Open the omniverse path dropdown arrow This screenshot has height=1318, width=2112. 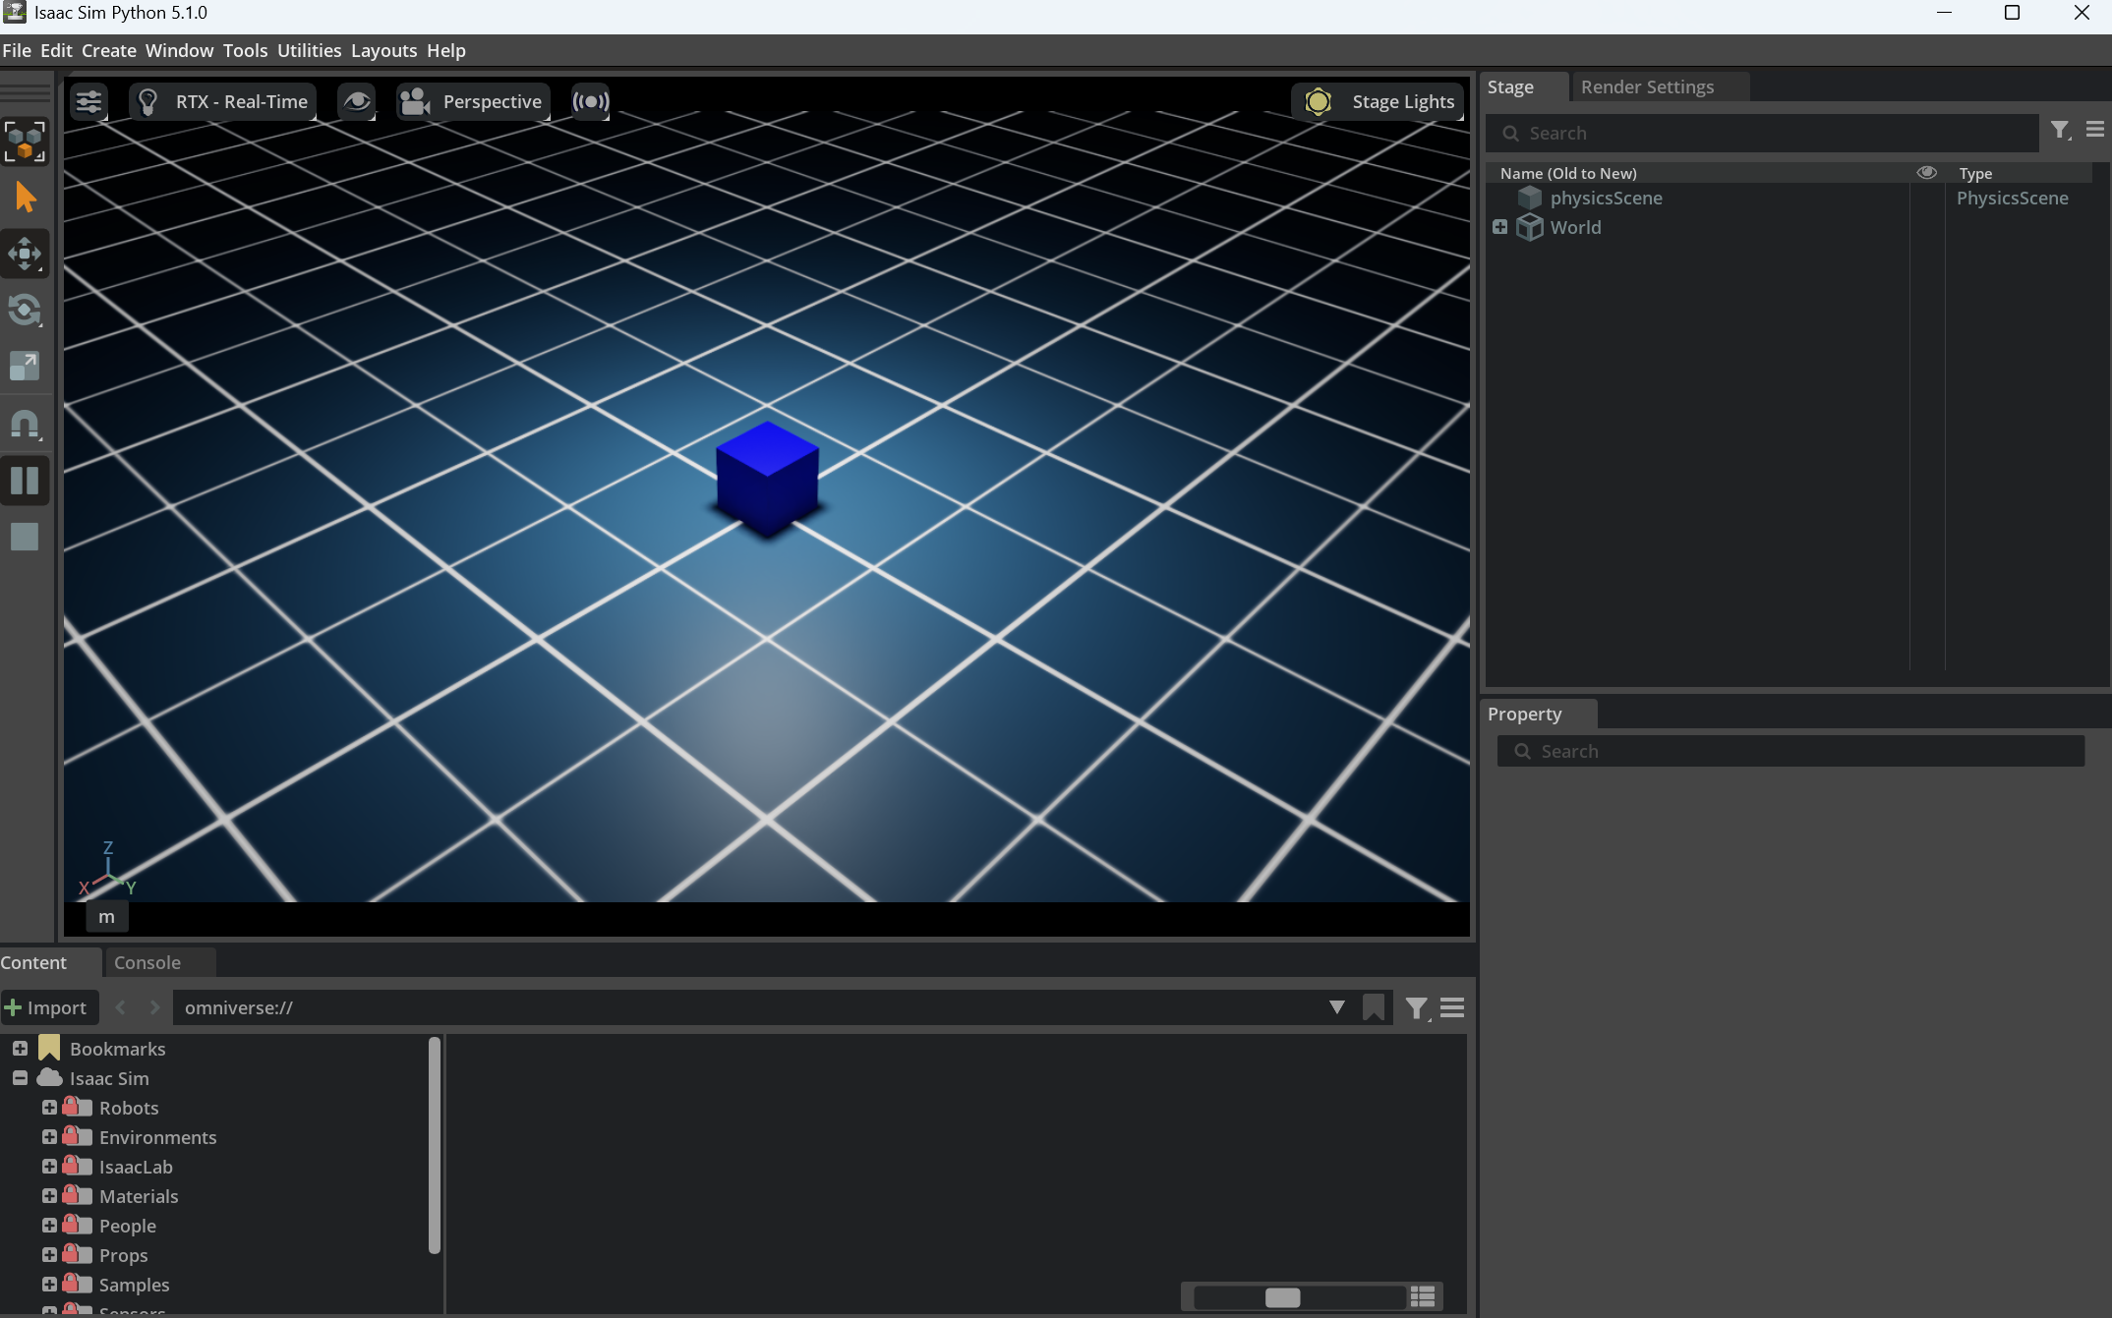(x=1336, y=1007)
